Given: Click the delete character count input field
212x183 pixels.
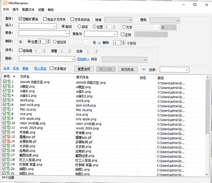Looking at the screenshot, I should [117, 43].
